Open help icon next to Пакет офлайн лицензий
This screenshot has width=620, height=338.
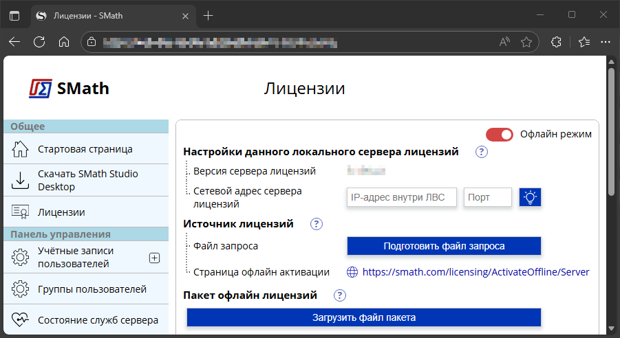coord(340,295)
